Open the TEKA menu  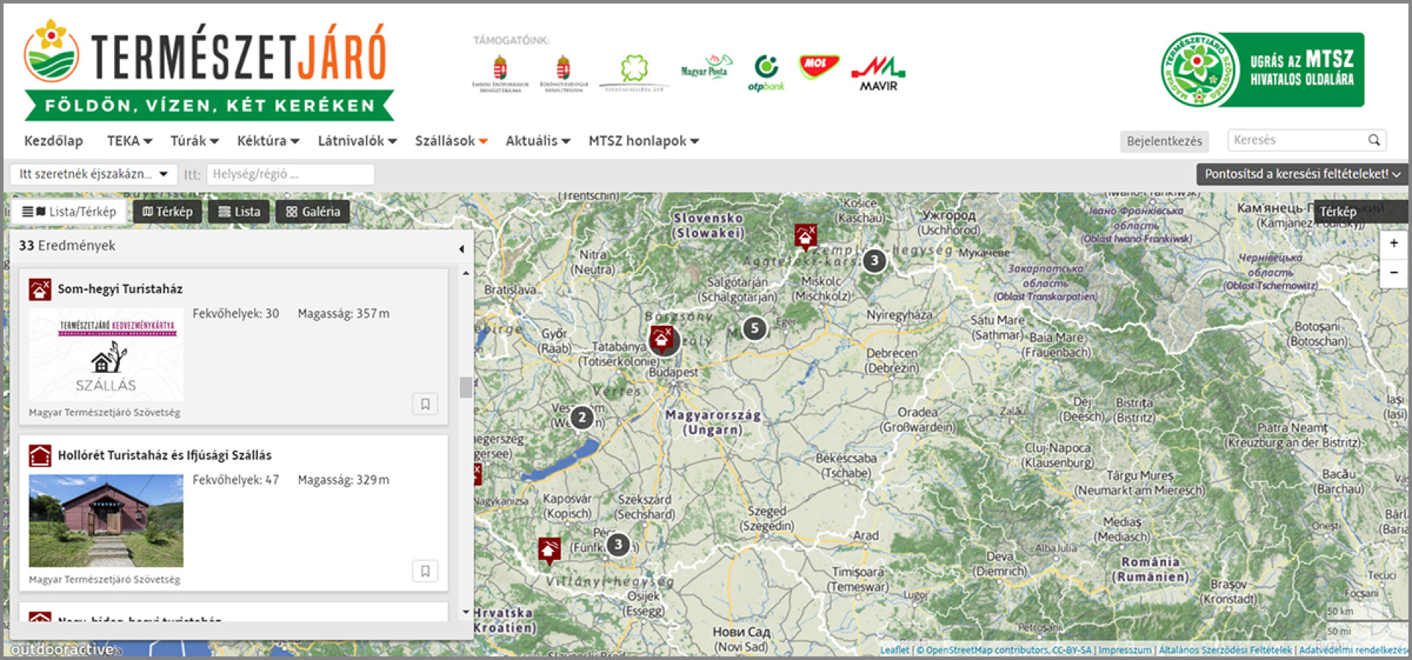(x=130, y=141)
